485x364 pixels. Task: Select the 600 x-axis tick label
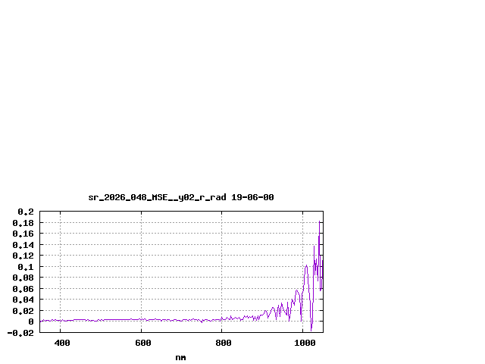[142, 343]
